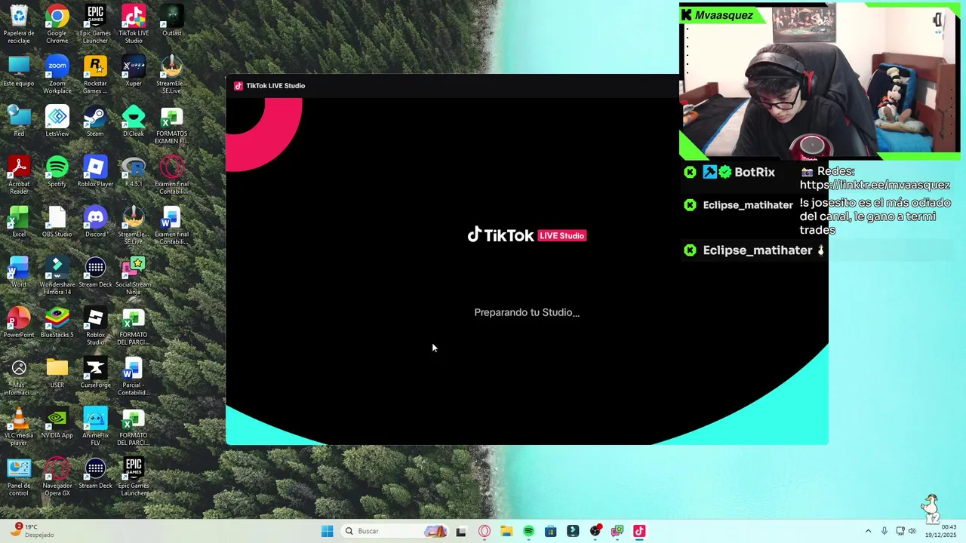966x543 pixels.
Task: Select the BlueStacks 5 desktop icon
Action: coord(57,323)
